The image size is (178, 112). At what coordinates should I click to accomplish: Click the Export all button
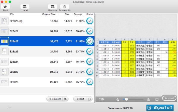coord(160,108)
